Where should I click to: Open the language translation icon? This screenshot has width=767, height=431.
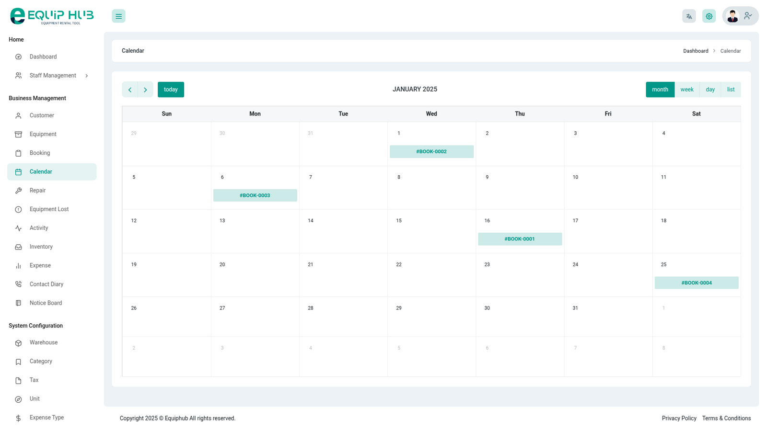[689, 16]
